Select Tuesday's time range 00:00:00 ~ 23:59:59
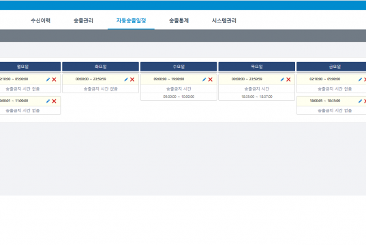 coord(91,79)
